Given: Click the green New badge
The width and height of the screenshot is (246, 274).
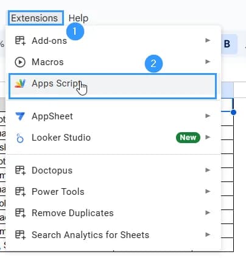Looking at the screenshot, I should click(x=188, y=138).
